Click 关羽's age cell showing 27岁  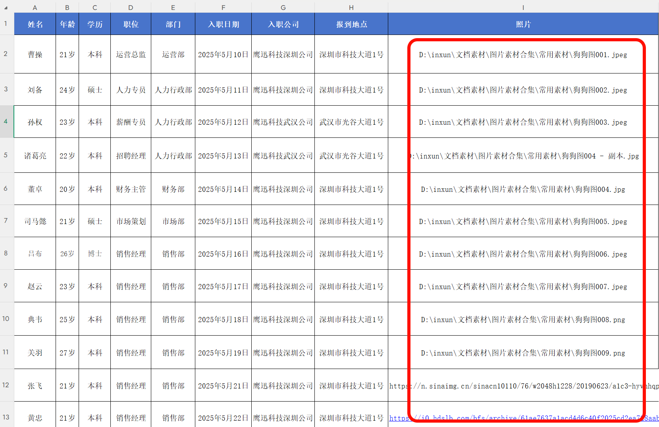tap(67, 353)
